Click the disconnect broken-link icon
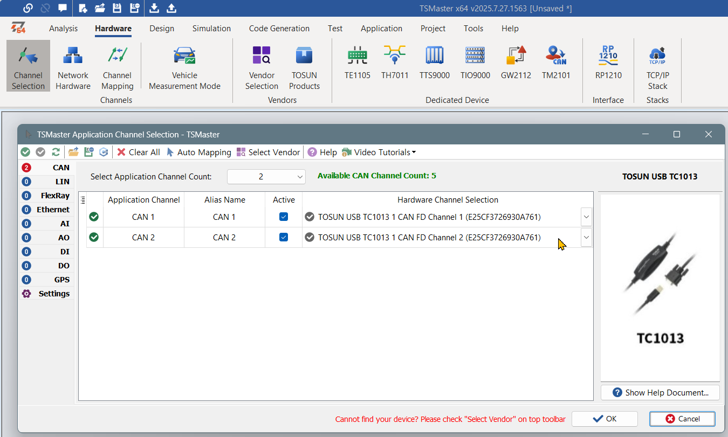 coord(45,8)
